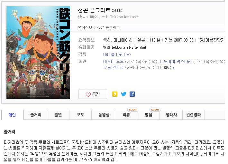The image size is (228, 164).
Task: Share via the yellow KakaoStory icon
Action: point(114,94)
